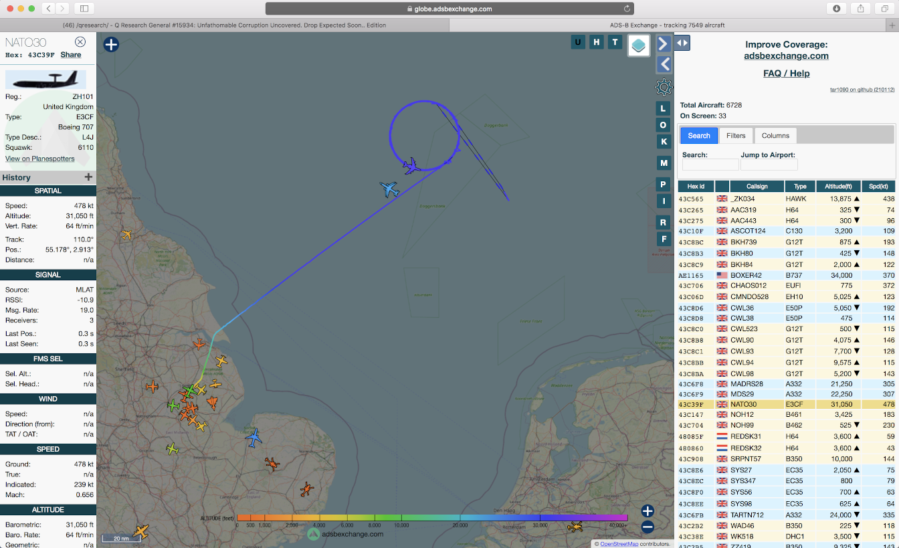The height and width of the screenshot is (548, 899).
Task: Select the ASCOT124 aircraft row
Action: tap(787, 231)
